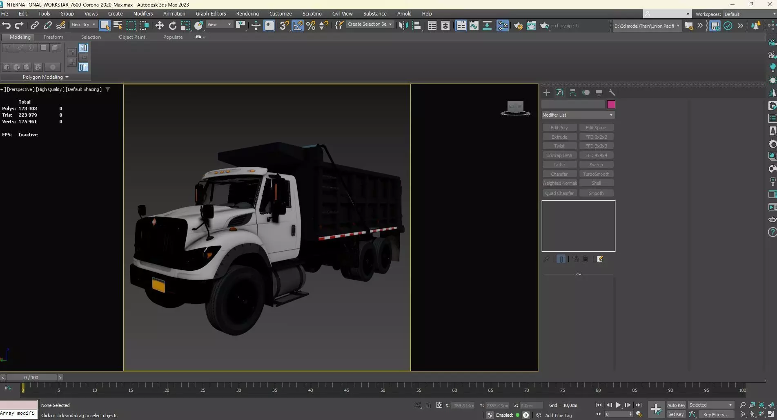Click the 0 / 100 time slider

[31, 378]
